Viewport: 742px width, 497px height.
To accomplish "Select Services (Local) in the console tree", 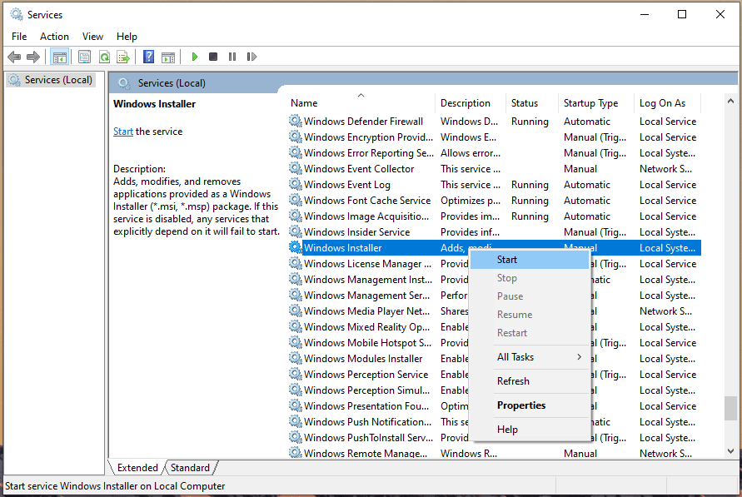I will point(58,80).
